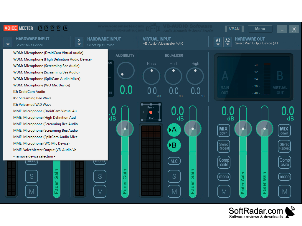Click the Bass equalizer knob

[x=151, y=76]
